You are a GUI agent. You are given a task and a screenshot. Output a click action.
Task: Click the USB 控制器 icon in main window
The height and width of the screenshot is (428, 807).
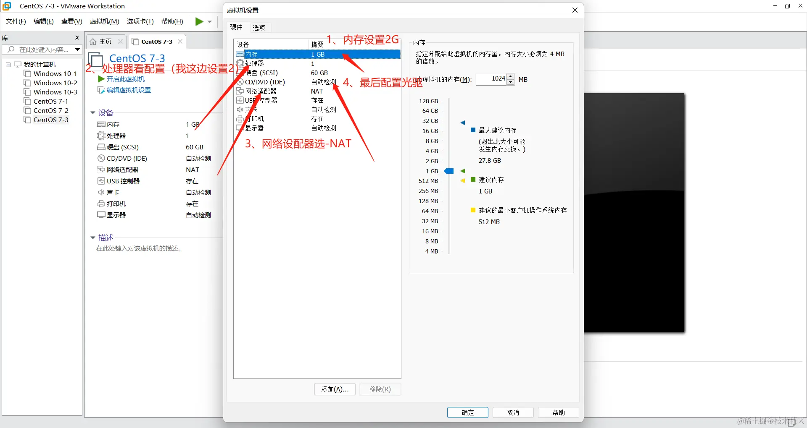(x=101, y=181)
